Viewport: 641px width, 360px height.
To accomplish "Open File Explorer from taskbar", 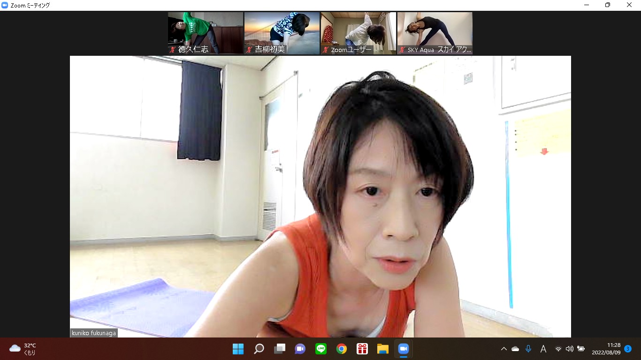I will tap(383, 349).
